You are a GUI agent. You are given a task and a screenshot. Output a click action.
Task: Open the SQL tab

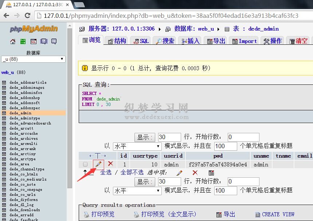[141, 41]
